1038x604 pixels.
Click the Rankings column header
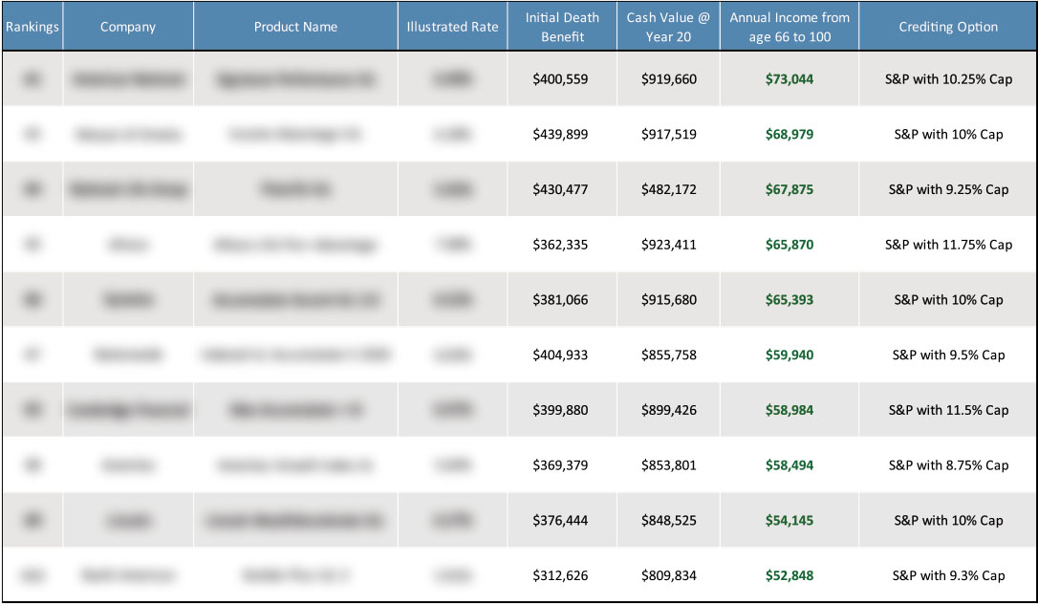32,26
